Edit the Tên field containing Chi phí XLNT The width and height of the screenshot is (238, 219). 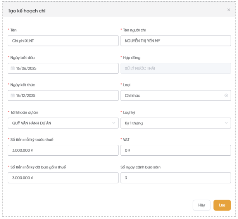click(63, 41)
